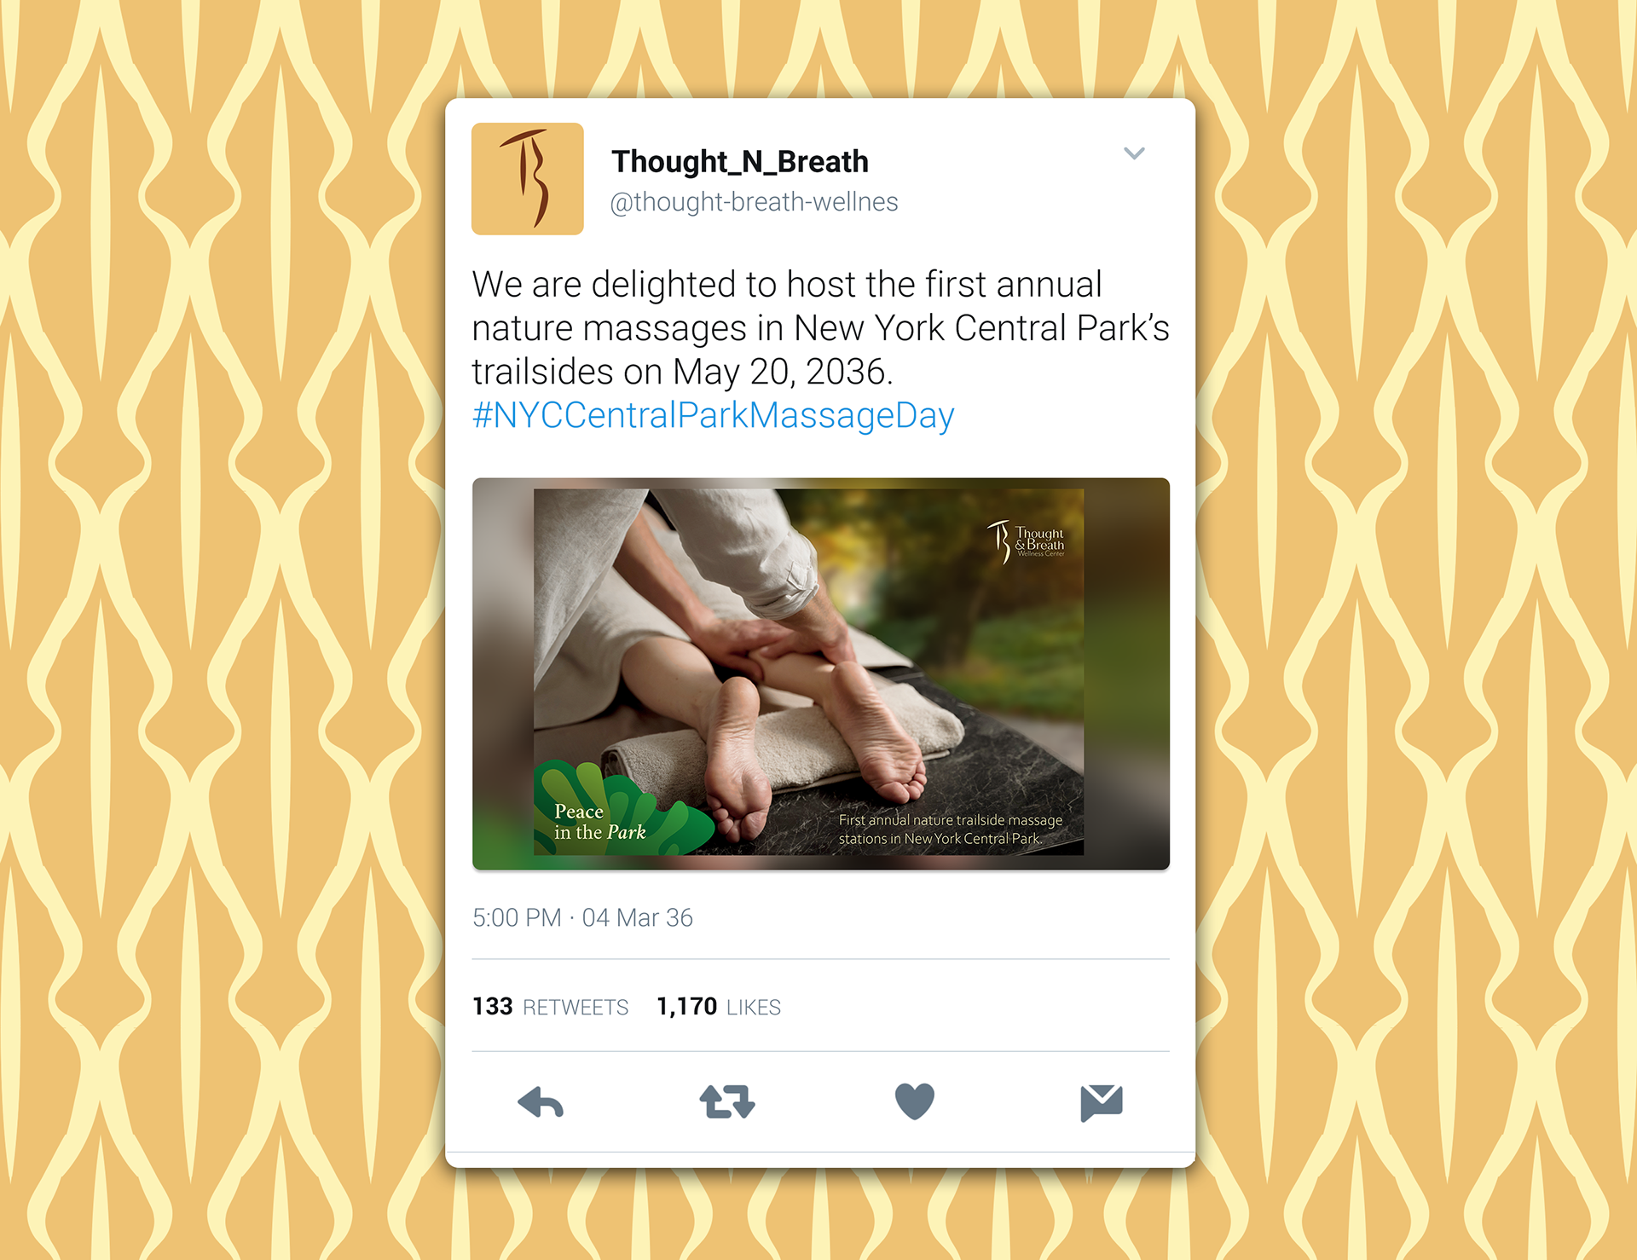Retweet using the double-arrow icon
1637x1260 pixels.
coord(727,1101)
